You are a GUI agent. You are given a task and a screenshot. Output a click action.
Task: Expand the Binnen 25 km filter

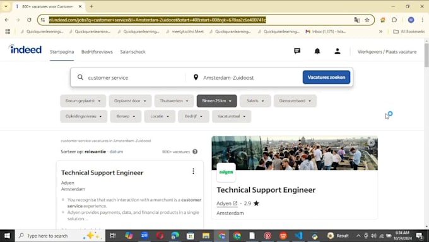pos(216,101)
